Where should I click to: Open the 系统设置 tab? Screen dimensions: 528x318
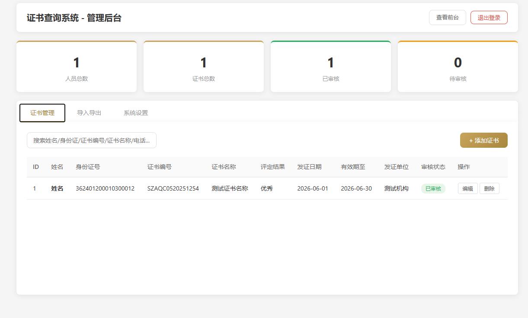tap(136, 113)
